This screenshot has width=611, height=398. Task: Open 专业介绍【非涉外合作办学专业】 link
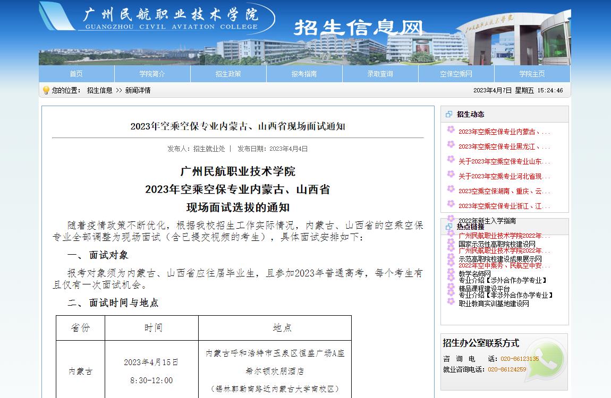(x=506, y=295)
